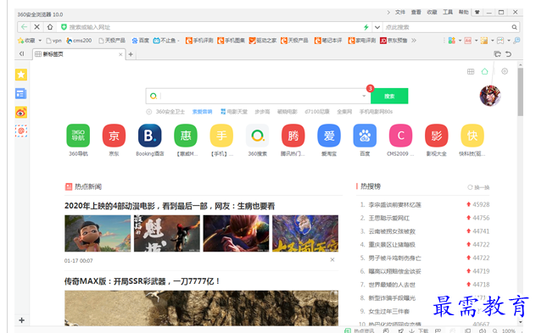This screenshot has width=536, height=333.
Task: Open the pink CMS2009 shortcut tile
Action: pyautogui.click(x=400, y=136)
